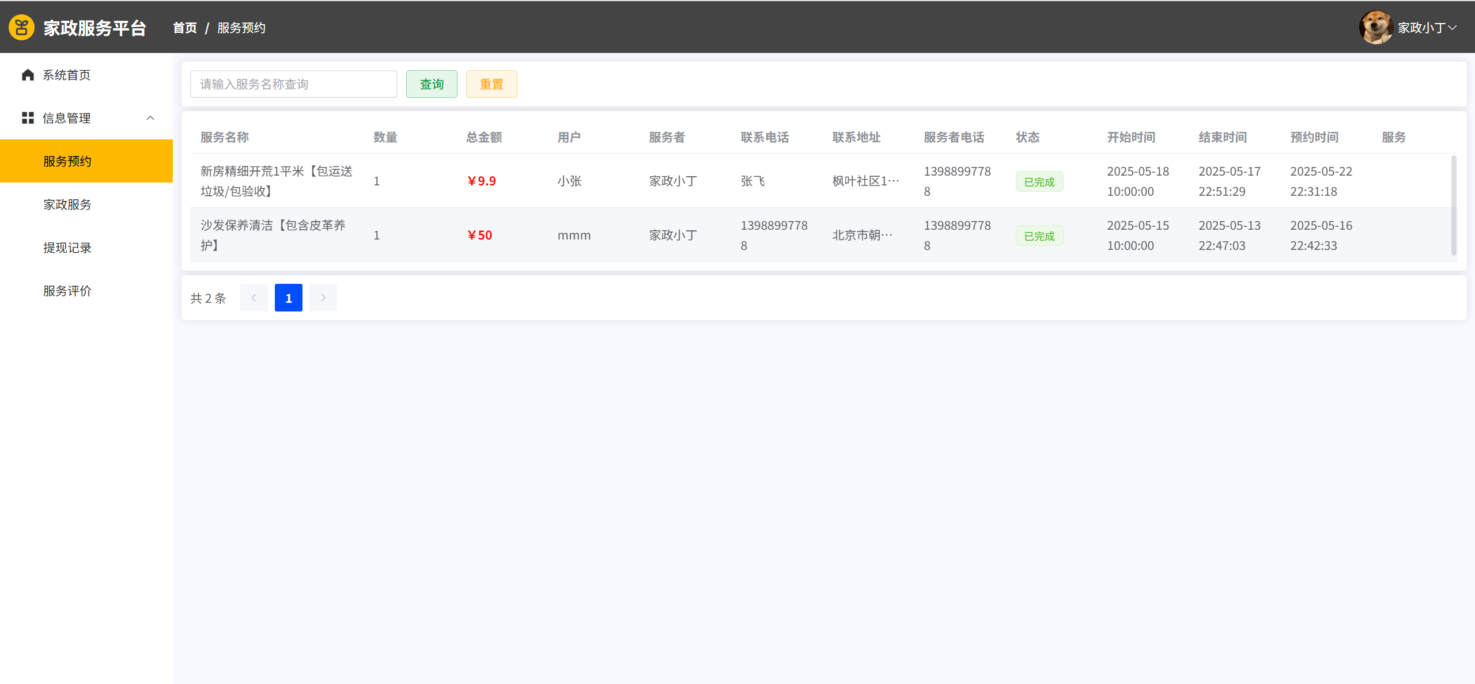Image resolution: width=1475 pixels, height=684 pixels.
Task: Go to previous page arrow
Action: click(x=254, y=298)
